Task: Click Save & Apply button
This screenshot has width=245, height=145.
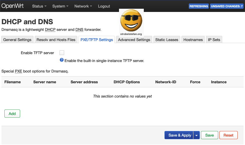Action: 179,135
